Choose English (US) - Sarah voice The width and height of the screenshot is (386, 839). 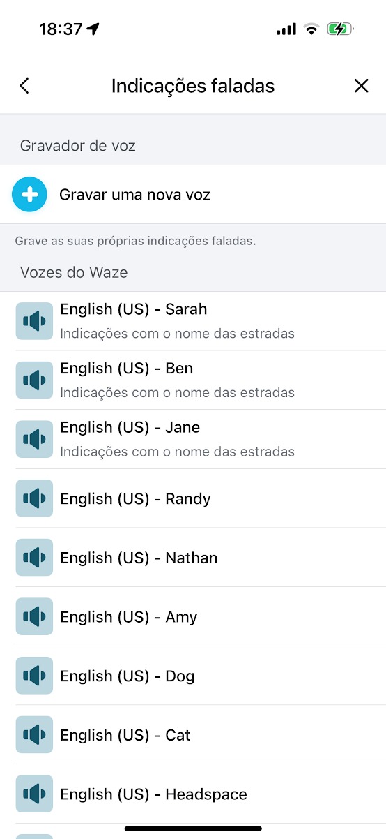193,321
